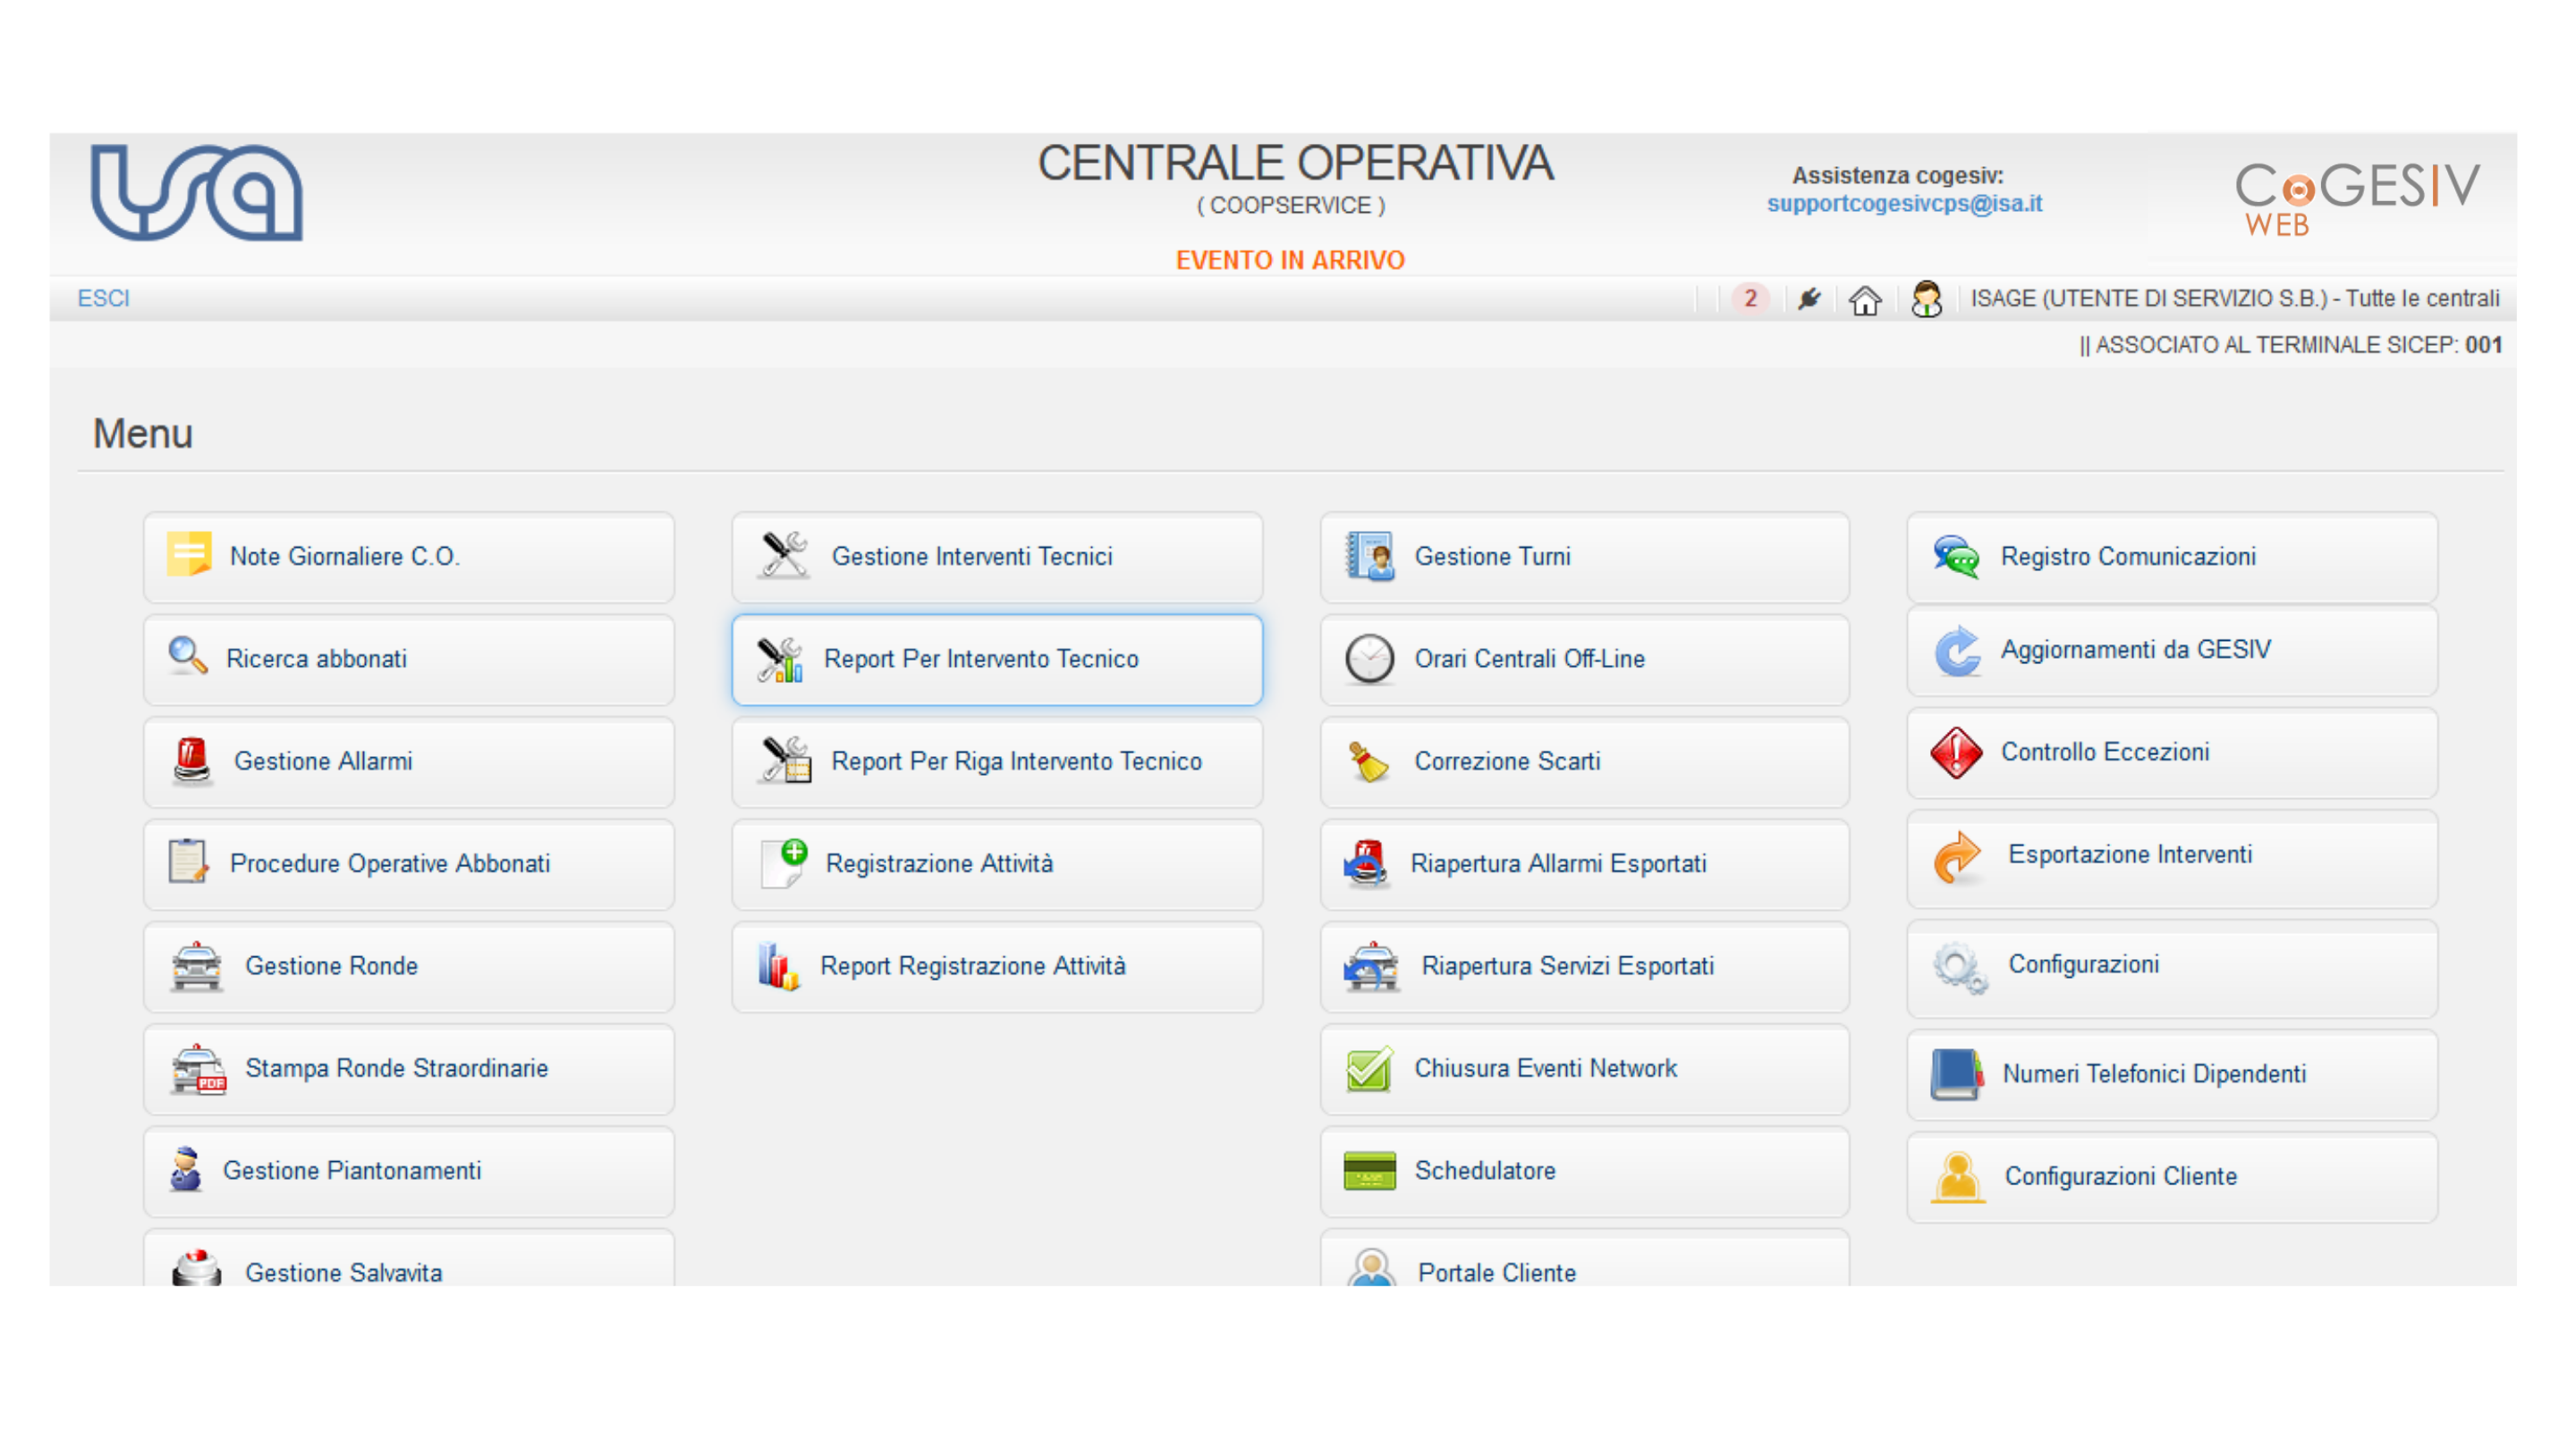Screen dimensions: 2576x1448
Task: Click the home icon in top bar
Action: coord(1864,299)
